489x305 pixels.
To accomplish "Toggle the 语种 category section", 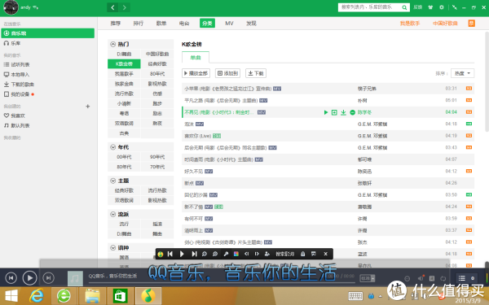I will point(113,248).
